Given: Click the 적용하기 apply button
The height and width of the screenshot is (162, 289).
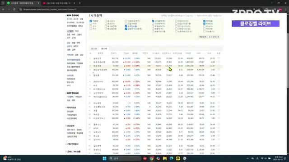Looking at the screenshot, I should 203,37.
